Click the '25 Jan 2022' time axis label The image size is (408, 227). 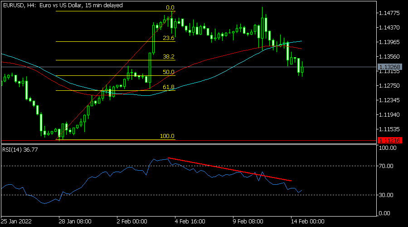(16, 222)
